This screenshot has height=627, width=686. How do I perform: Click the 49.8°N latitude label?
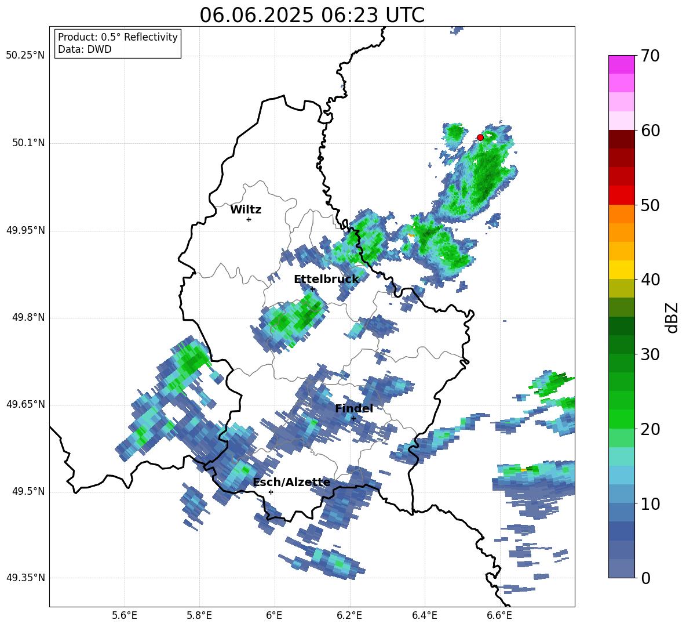click(29, 317)
